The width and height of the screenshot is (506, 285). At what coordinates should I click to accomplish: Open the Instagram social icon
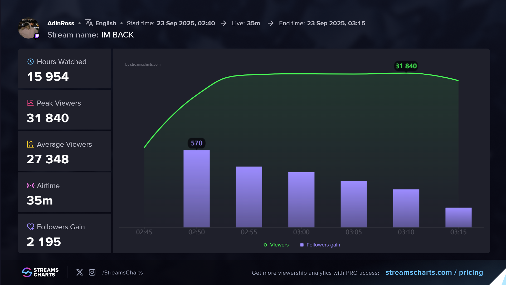point(92,272)
